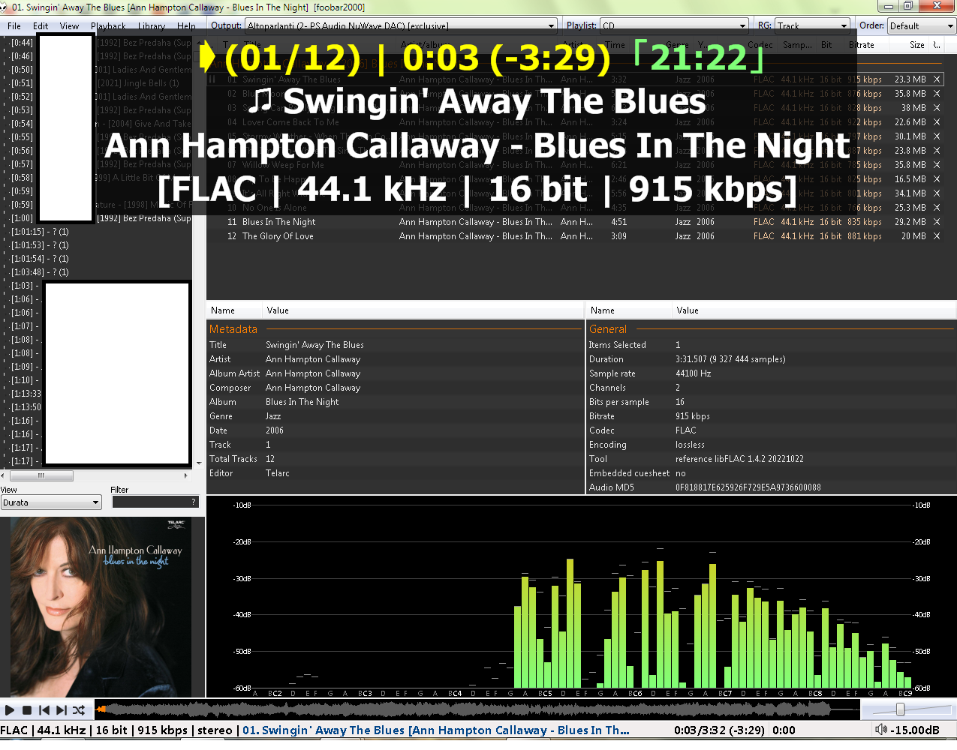This screenshot has height=750, width=957.
Task: Click the Audio MD5 hash value
Action: [748, 487]
